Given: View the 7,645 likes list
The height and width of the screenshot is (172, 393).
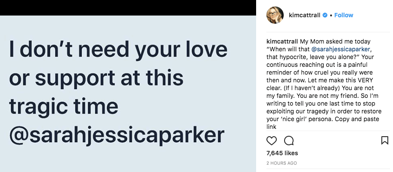Looking at the screenshot, I should click(x=282, y=153).
